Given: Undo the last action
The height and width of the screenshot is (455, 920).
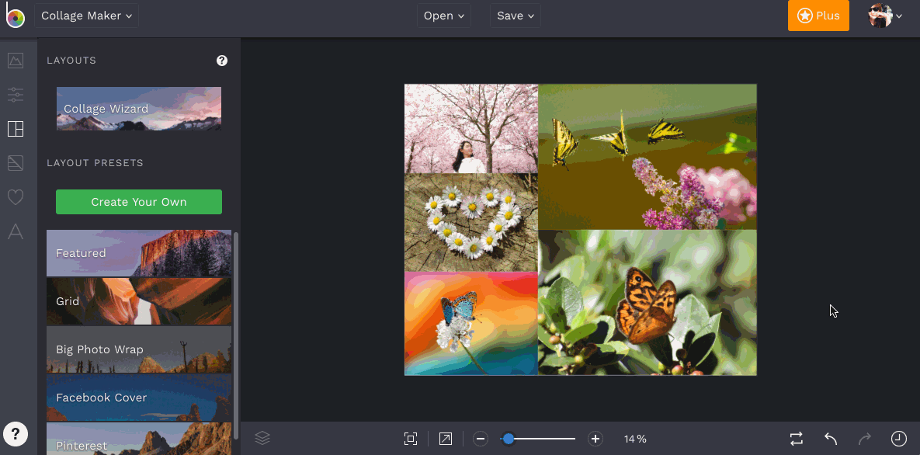Looking at the screenshot, I should [x=830, y=439].
